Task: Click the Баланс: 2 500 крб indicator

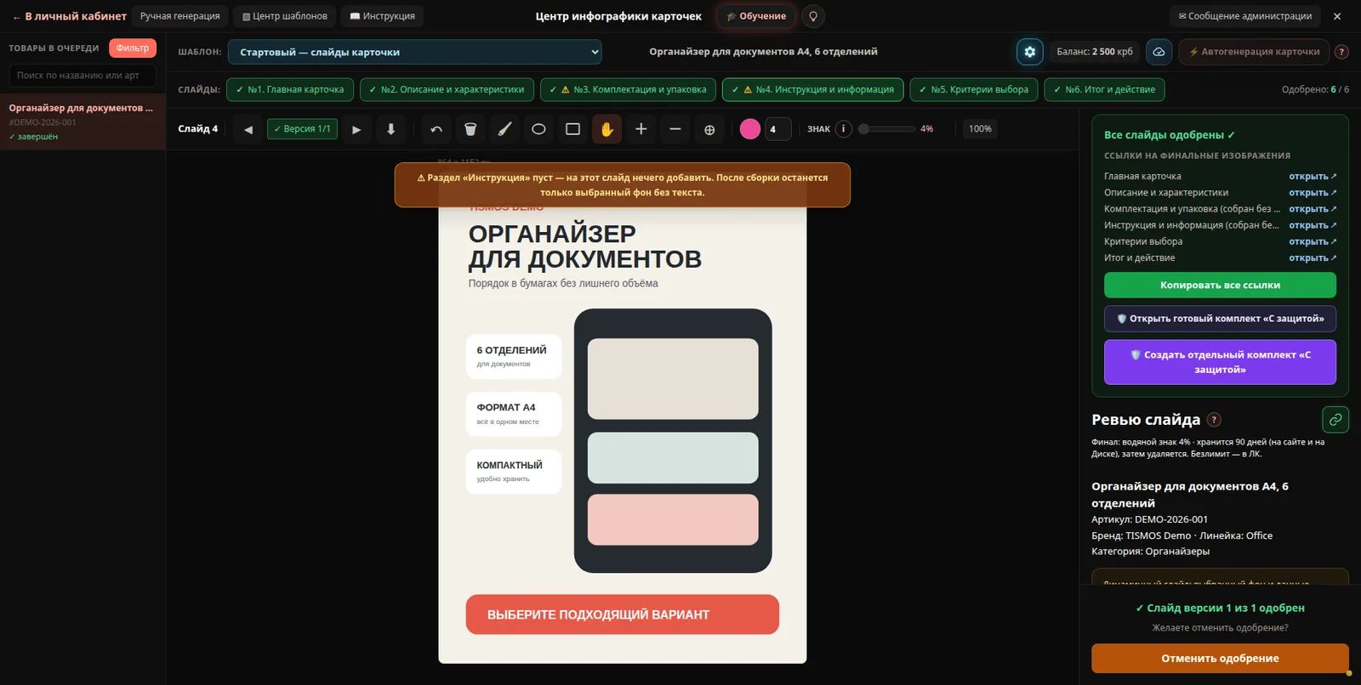Action: click(x=1094, y=52)
